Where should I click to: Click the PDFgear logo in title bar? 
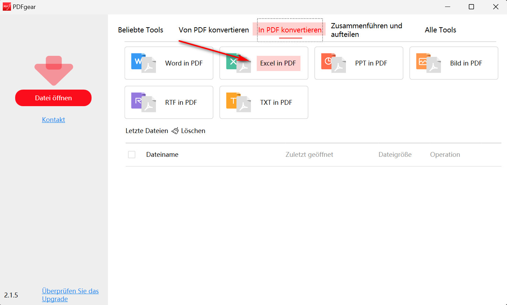click(7, 7)
